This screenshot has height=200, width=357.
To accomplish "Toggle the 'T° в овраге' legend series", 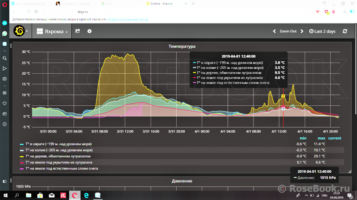I will pyautogui.click(x=58, y=144).
